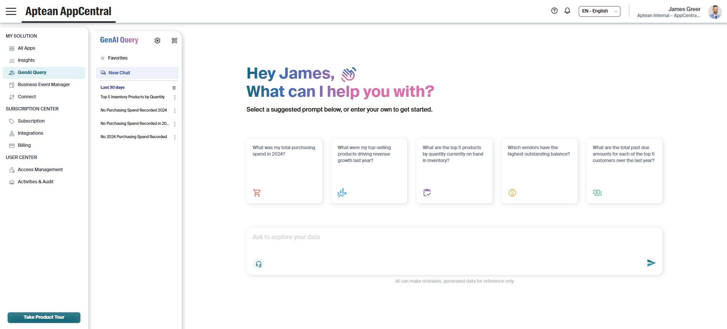727x329 pixels.
Task: Open options for No 2024 Purchasing Spend Recorded
Action: click(x=175, y=137)
